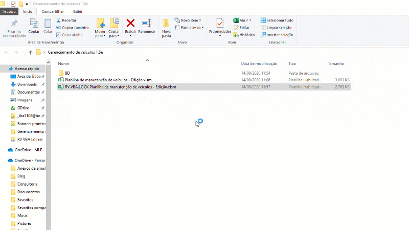The height and width of the screenshot is (230, 409).
Task: Open the Excluir dropdown arrow
Action: [130, 36]
